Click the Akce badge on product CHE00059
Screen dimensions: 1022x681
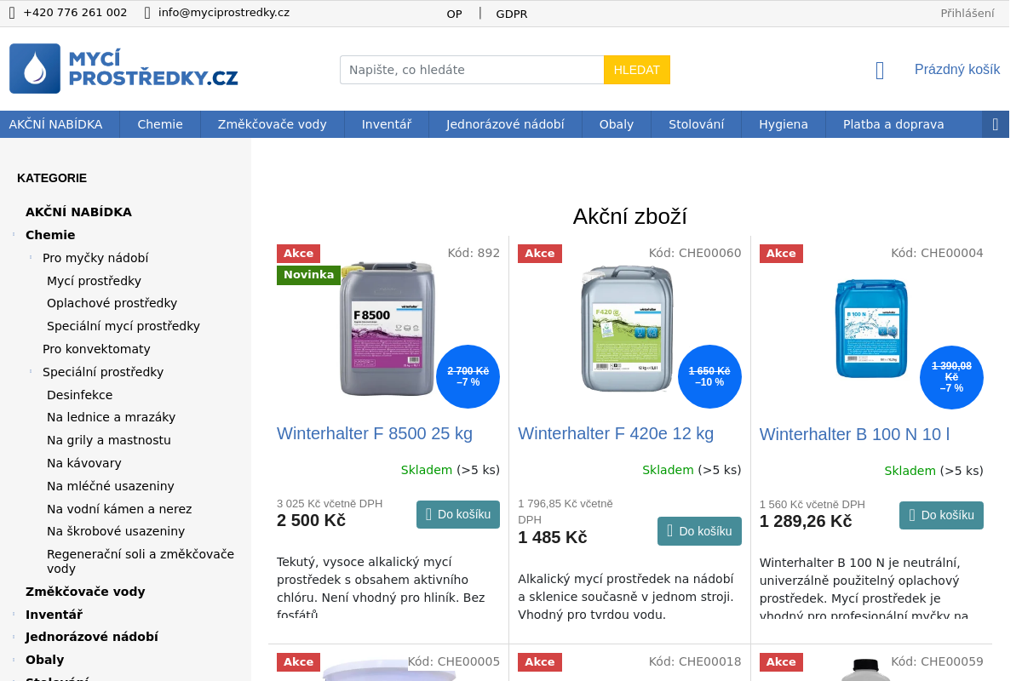781,662
